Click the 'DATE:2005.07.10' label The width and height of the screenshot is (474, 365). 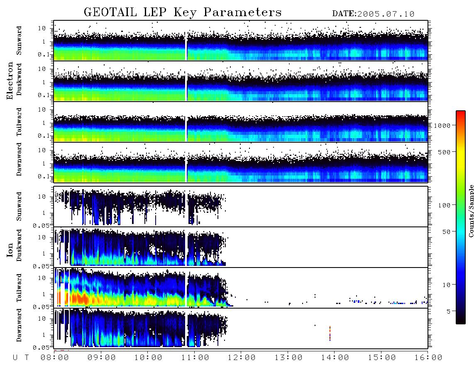pyautogui.click(x=373, y=14)
